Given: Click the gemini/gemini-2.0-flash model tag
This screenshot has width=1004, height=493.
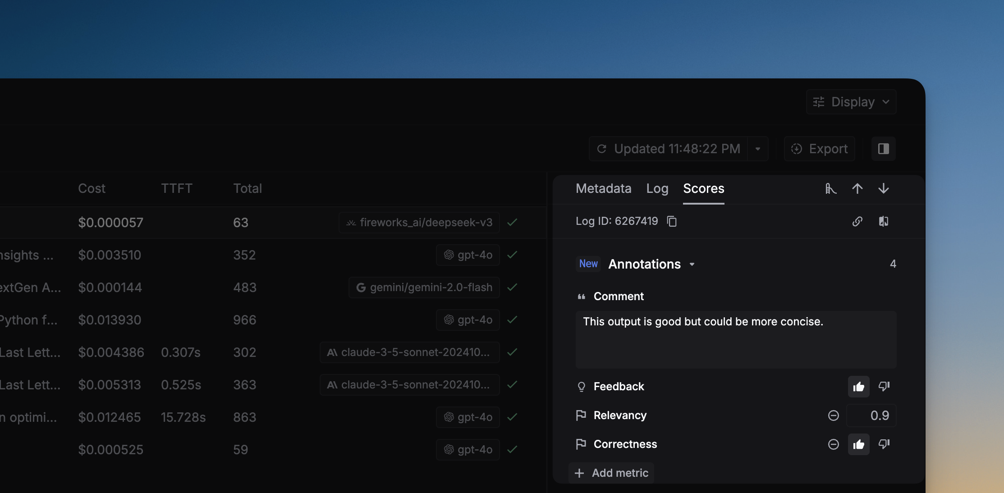Looking at the screenshot, I should [x=424, y=288].
